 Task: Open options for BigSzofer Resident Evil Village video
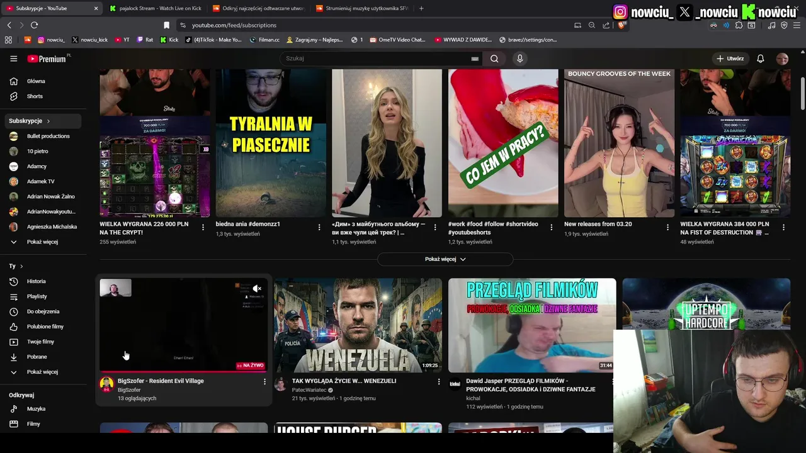click(264, 382)
